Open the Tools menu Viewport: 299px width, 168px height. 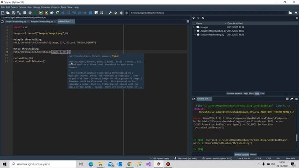pos(64,7)
